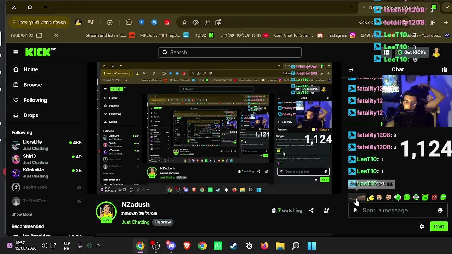Share the NZadush stream

tap(311, 211)
